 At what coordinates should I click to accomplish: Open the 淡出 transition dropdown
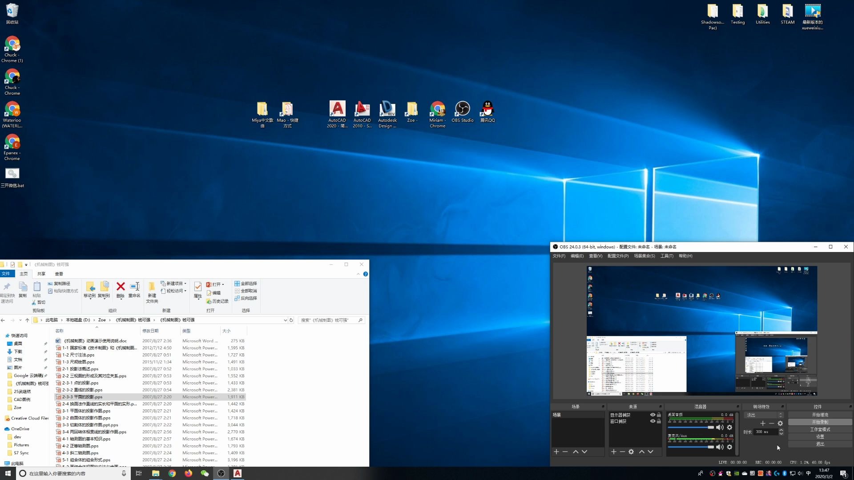click(764, 415)
